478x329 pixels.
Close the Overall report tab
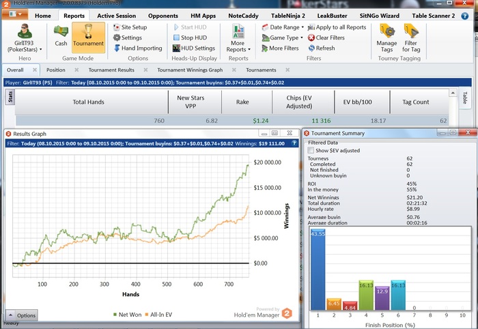pyautogui.click(x=35, y=70)
